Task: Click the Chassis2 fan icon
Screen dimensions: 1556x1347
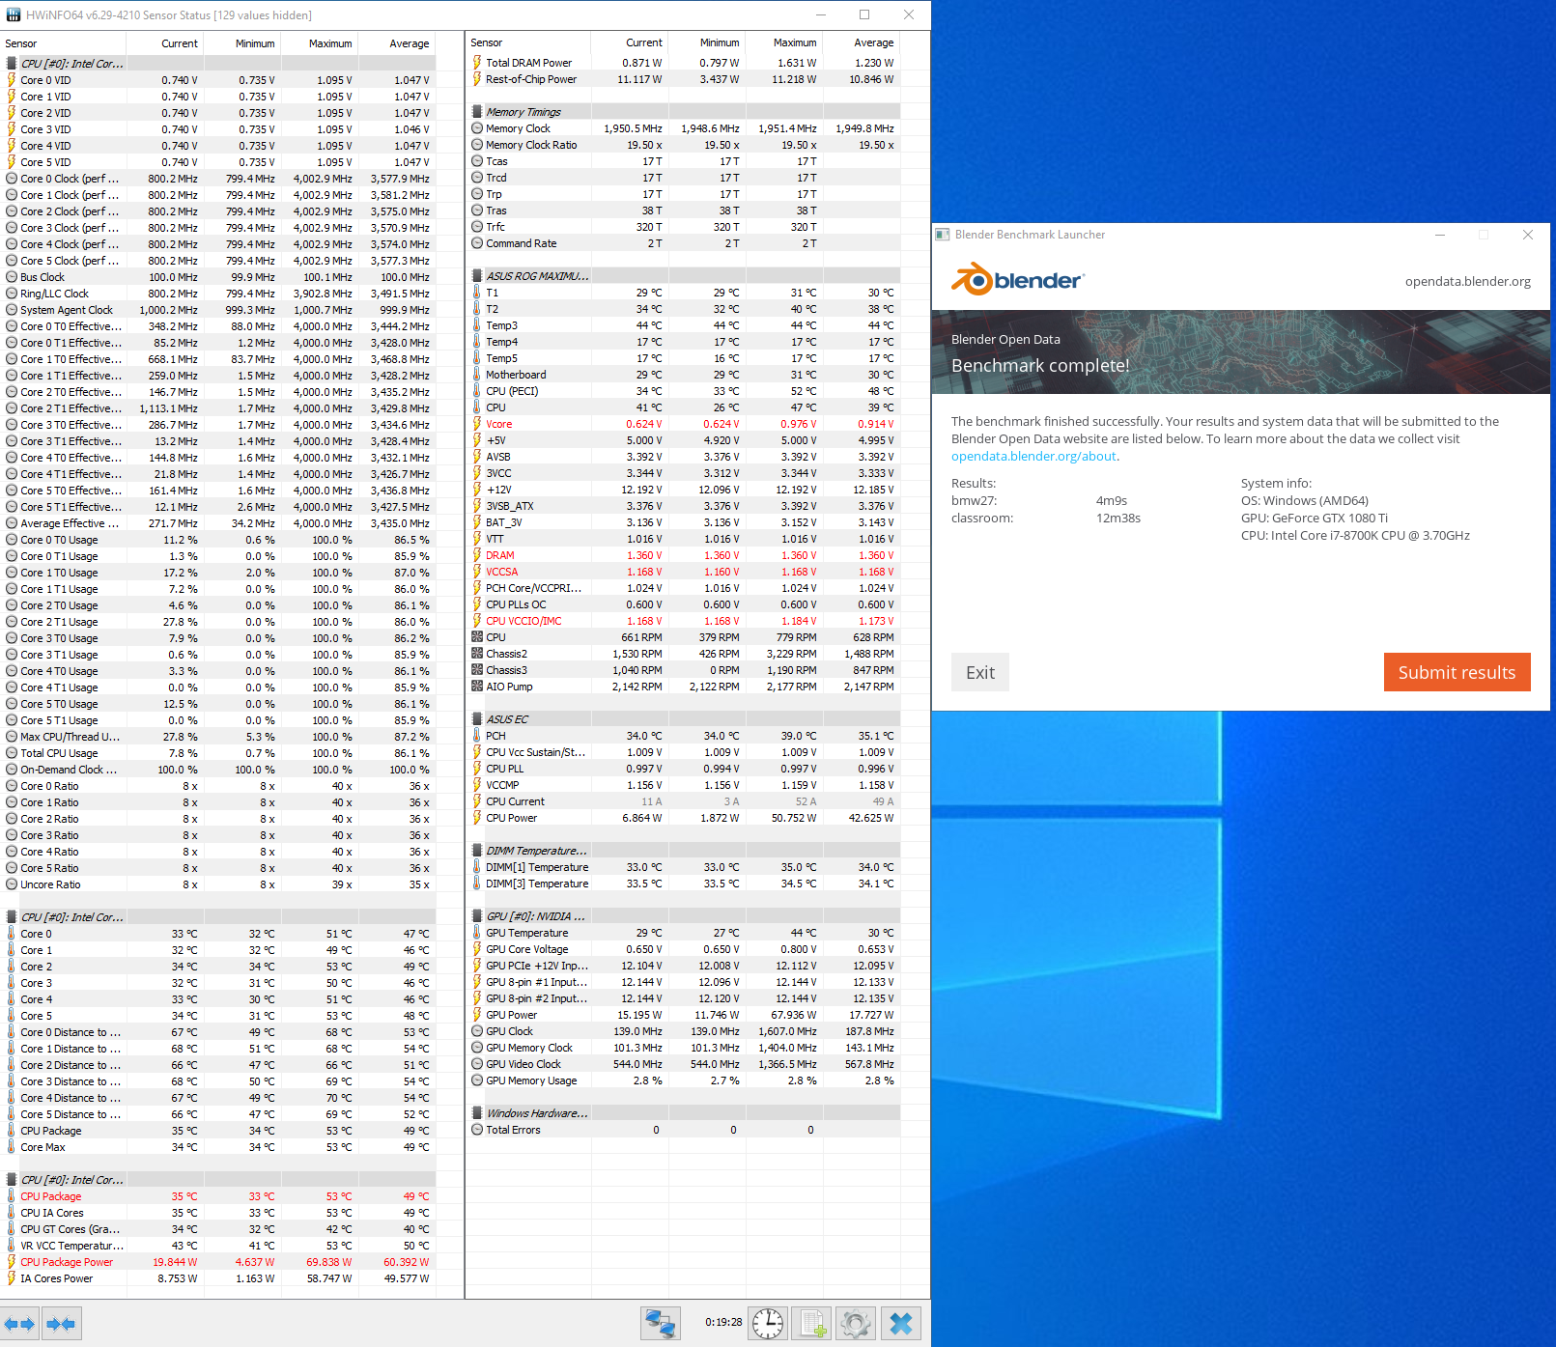Action: click(x=477, y=654)
